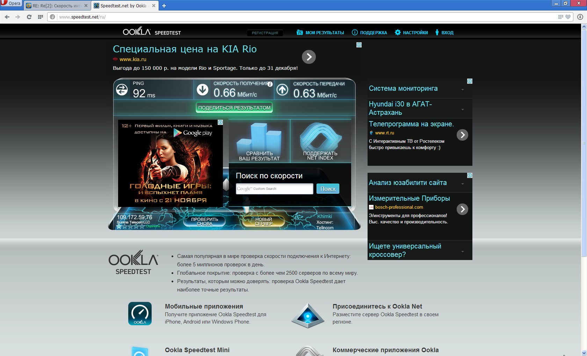Open Мои результаты menu item
Image resolution: width=587 pixels, height=356 pixels.
320,32
